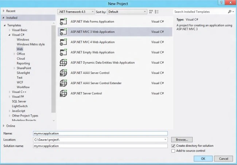Switch to medium icons list view
The height and width of the screenshot is (165, 237).
coord(157,12)
